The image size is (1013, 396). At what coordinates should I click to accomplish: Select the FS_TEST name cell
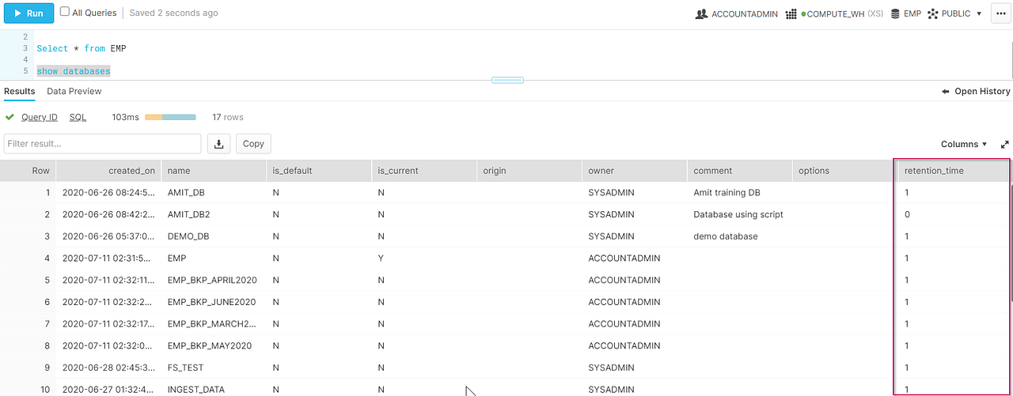214,368
